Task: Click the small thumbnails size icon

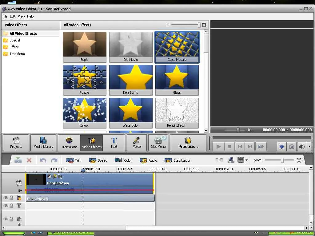Action: 168,25
